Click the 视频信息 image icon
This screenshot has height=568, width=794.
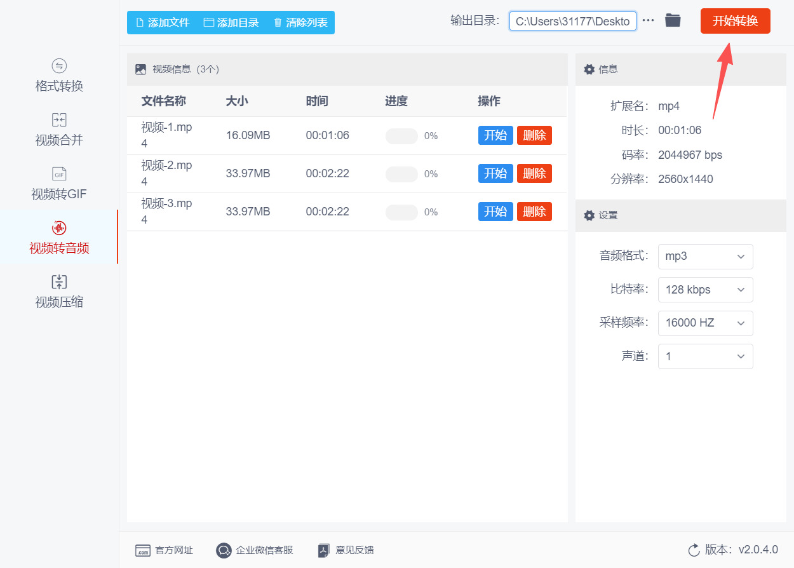140,69
